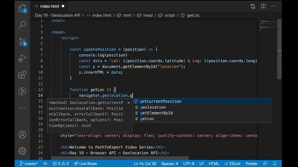298x167 pixels.
Task: Open Run and Debug view
Action: 22,58
